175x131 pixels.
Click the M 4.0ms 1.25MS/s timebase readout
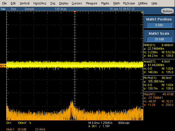coord(100,123)
